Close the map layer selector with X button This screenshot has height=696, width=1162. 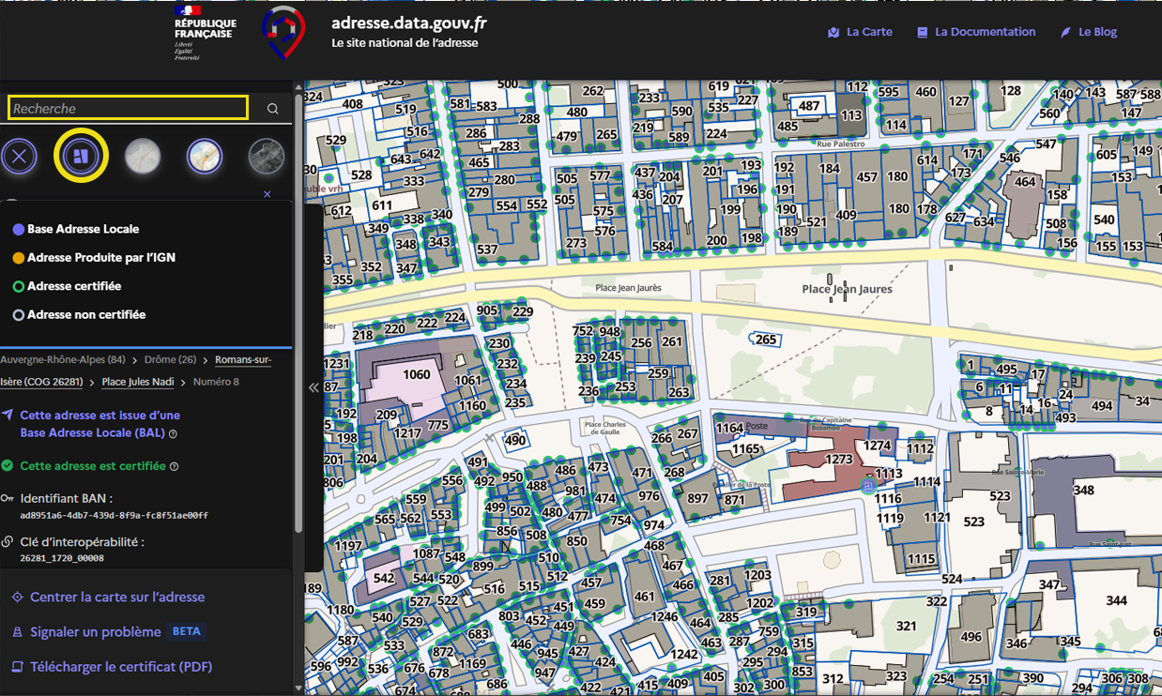[x=20, y=157]
